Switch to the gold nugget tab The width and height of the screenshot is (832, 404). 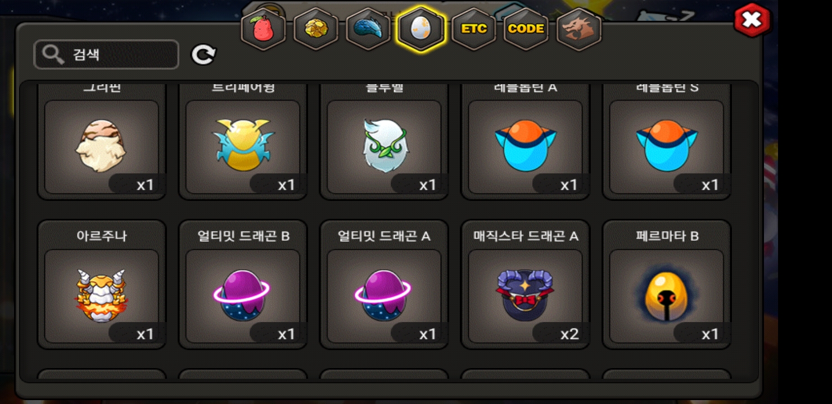pos(316,29)
